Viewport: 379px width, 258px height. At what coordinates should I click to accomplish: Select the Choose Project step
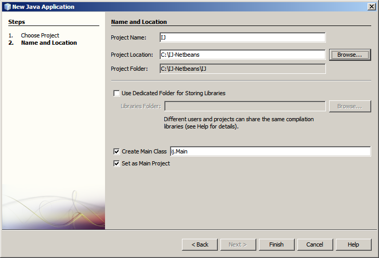point(40,35)
